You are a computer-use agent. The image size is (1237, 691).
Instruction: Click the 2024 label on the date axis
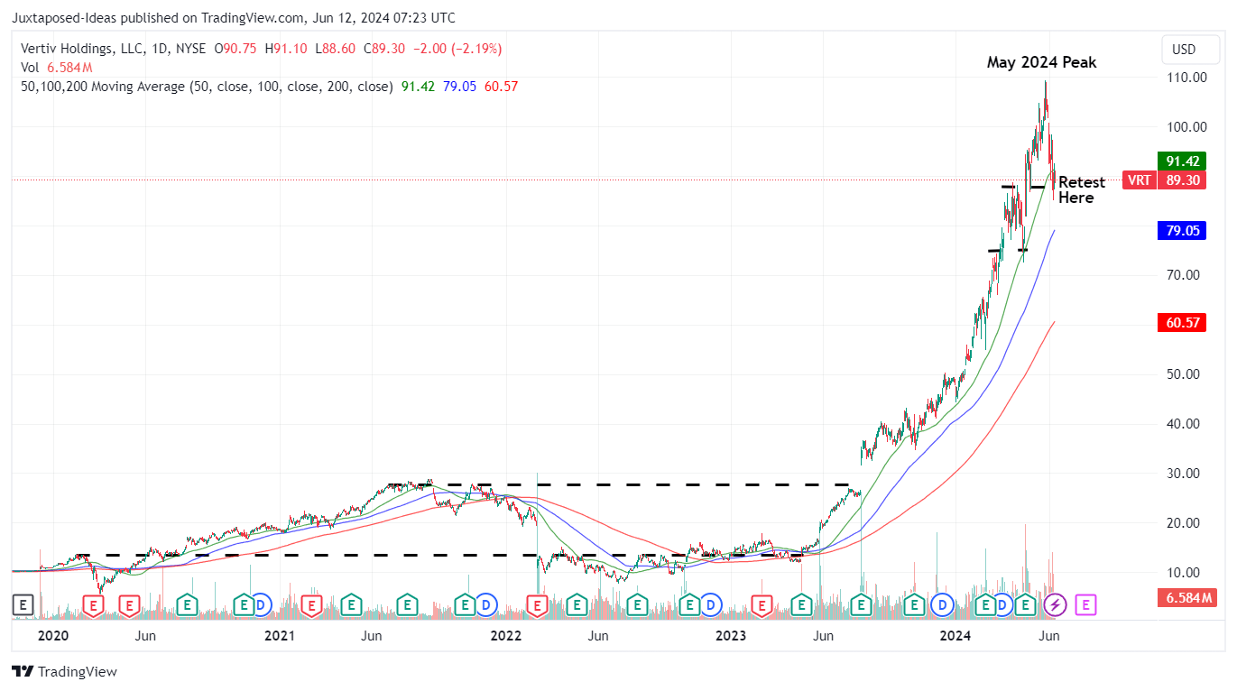[955, 636]
